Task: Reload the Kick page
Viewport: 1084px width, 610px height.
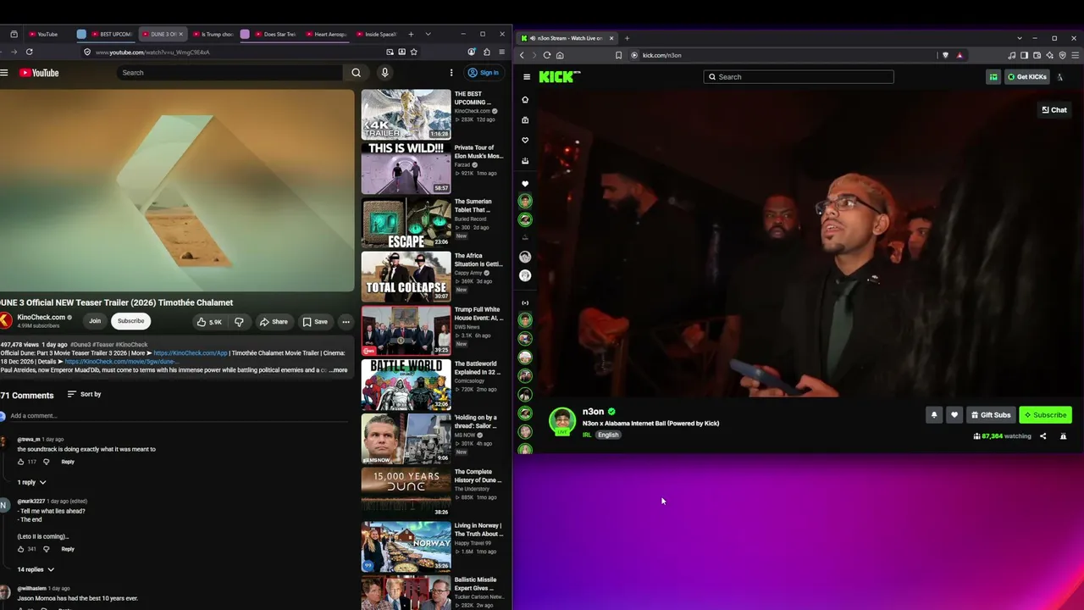Action: point(547,55)
